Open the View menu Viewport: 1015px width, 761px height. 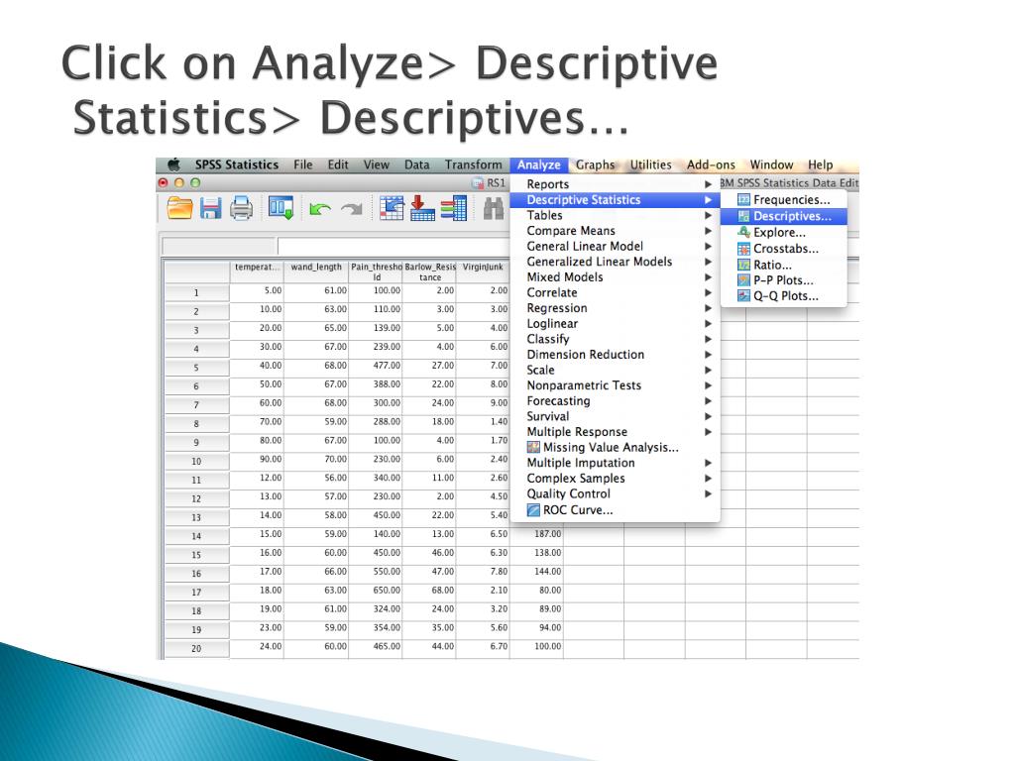pyautogui.click(x=376, y=164)
